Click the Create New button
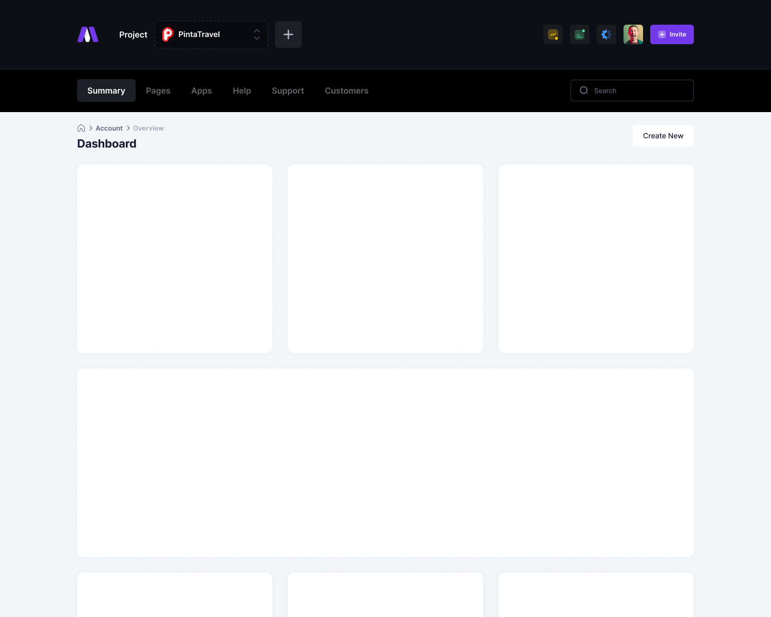This screenshot has width=771, height=617. 663,136
